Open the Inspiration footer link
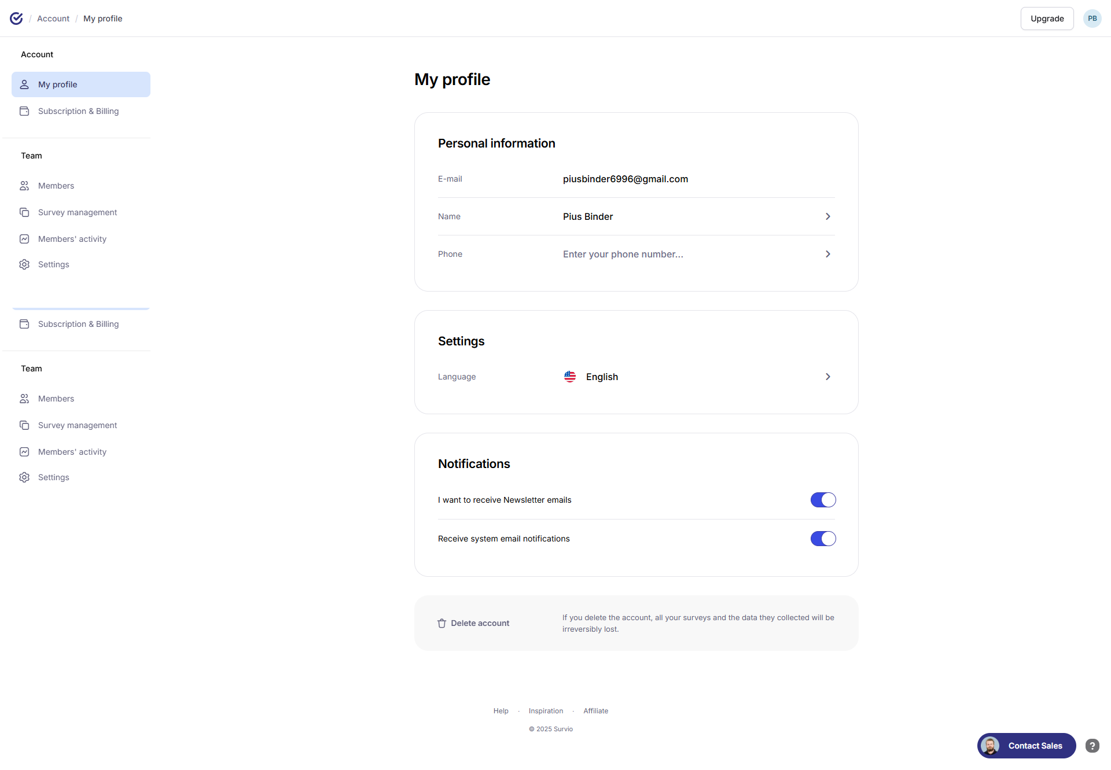Viewport: 1111px width, 770px height. 546,711
